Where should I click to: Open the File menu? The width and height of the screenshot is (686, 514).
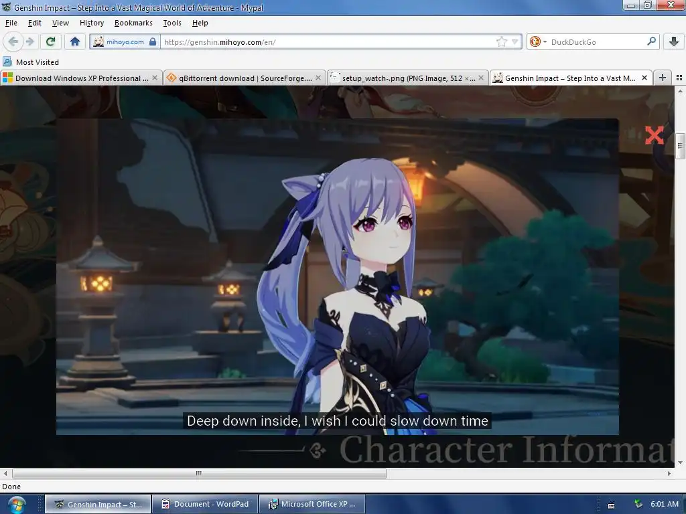point(11,23)
